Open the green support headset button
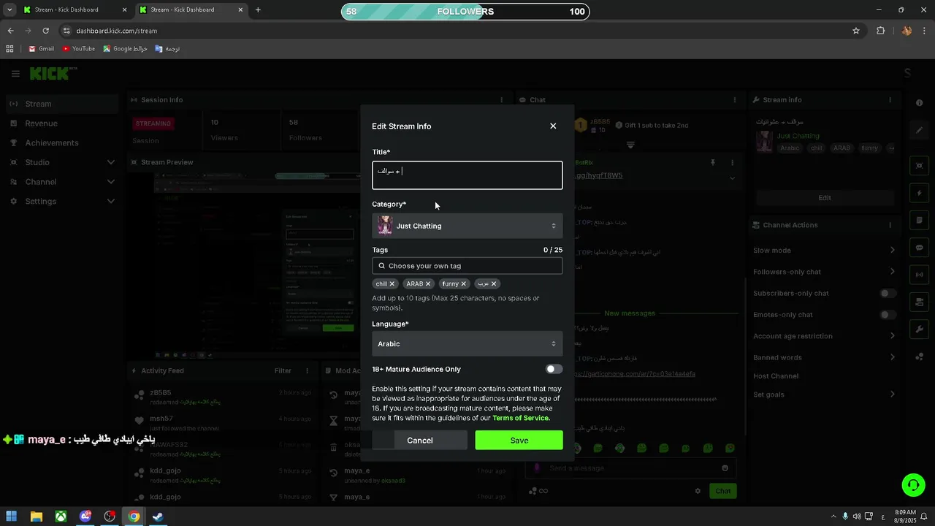The width and height of the screenshot is (935, 526). [912, 484]
